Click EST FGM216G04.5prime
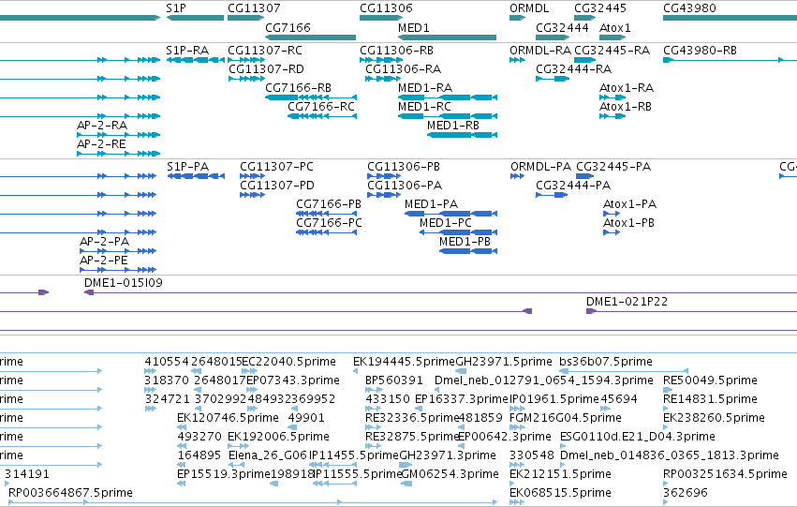The width and height of the screenshot is (797, 507). click(x=566, y=419)
